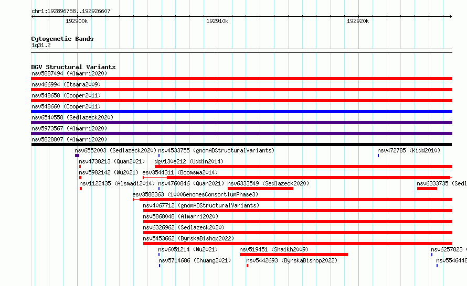
Task: Click the nsv6552003 (Sedlazeck2020) label
Action: (x=115, y=150)
